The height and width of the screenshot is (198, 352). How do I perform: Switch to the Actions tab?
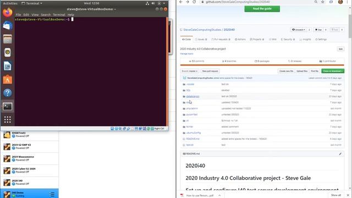(x=240, y=40)
